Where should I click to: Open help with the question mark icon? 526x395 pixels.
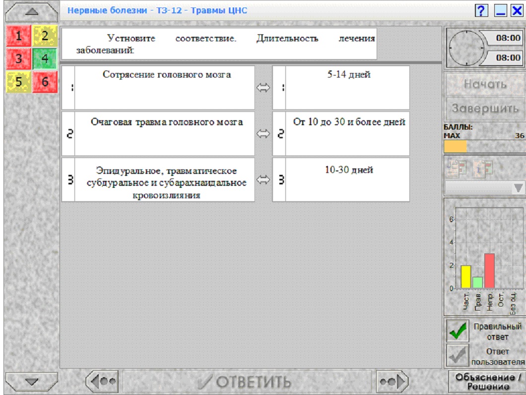(x=481, y=11)
